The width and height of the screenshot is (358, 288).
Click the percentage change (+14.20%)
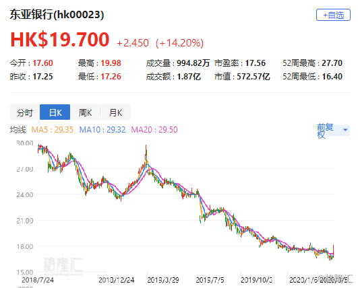(179, 43)
